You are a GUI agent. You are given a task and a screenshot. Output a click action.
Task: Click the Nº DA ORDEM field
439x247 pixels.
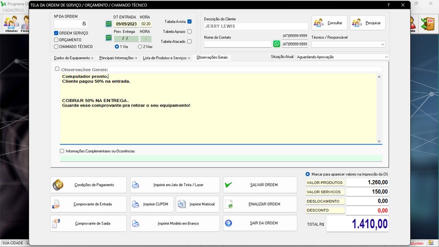pyautogui.click(x=71, y=24)
